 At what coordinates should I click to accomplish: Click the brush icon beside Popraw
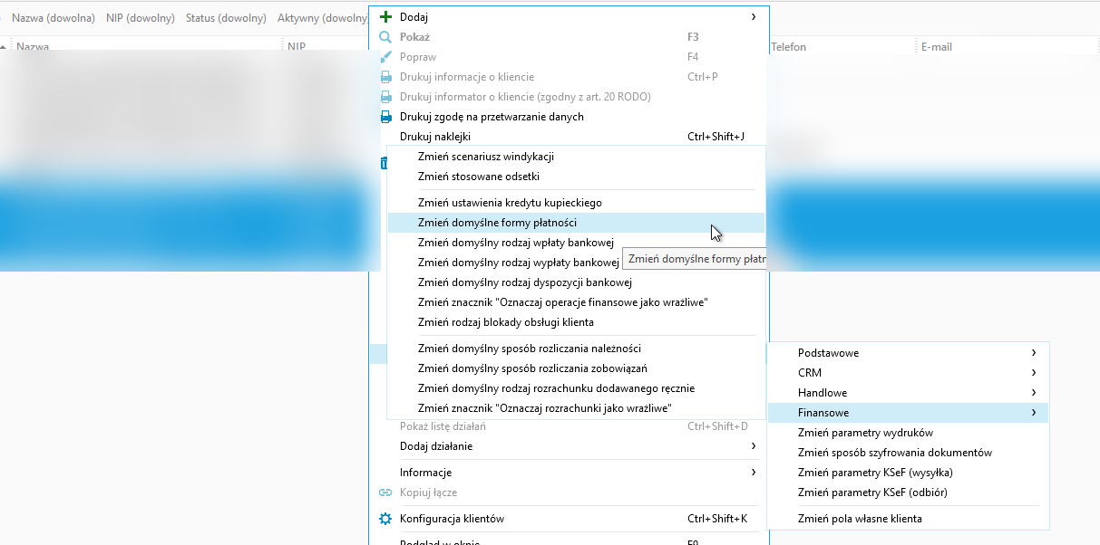click(385, 57)
